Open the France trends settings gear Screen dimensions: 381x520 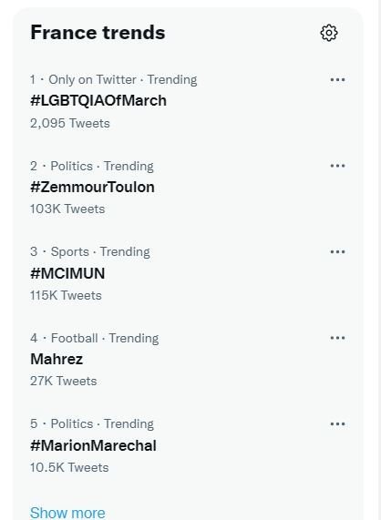tap(329, 33)
